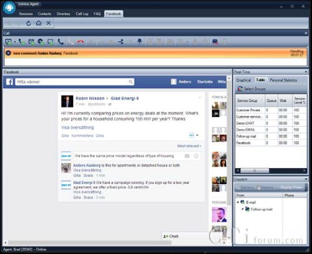Click the camera icon in comment box
This screenshot has width=312, height=254.
(187, 156)
